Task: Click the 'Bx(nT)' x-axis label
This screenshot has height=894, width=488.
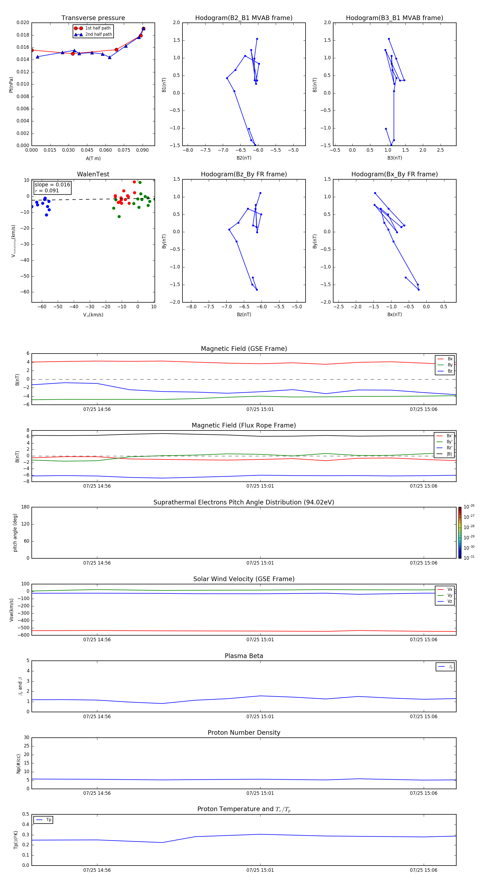Action: click(394, 315)
